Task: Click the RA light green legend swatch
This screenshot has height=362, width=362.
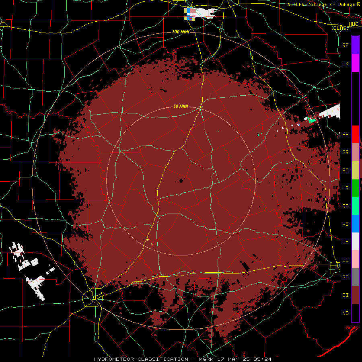Action: 355,206
